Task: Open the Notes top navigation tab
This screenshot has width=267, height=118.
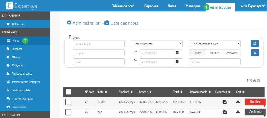Action: click(172, 6)
